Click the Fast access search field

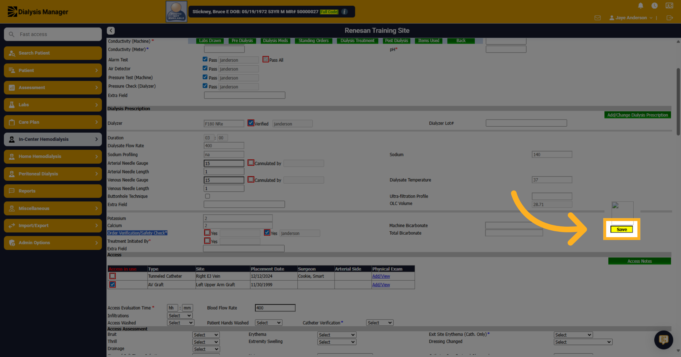53,34
